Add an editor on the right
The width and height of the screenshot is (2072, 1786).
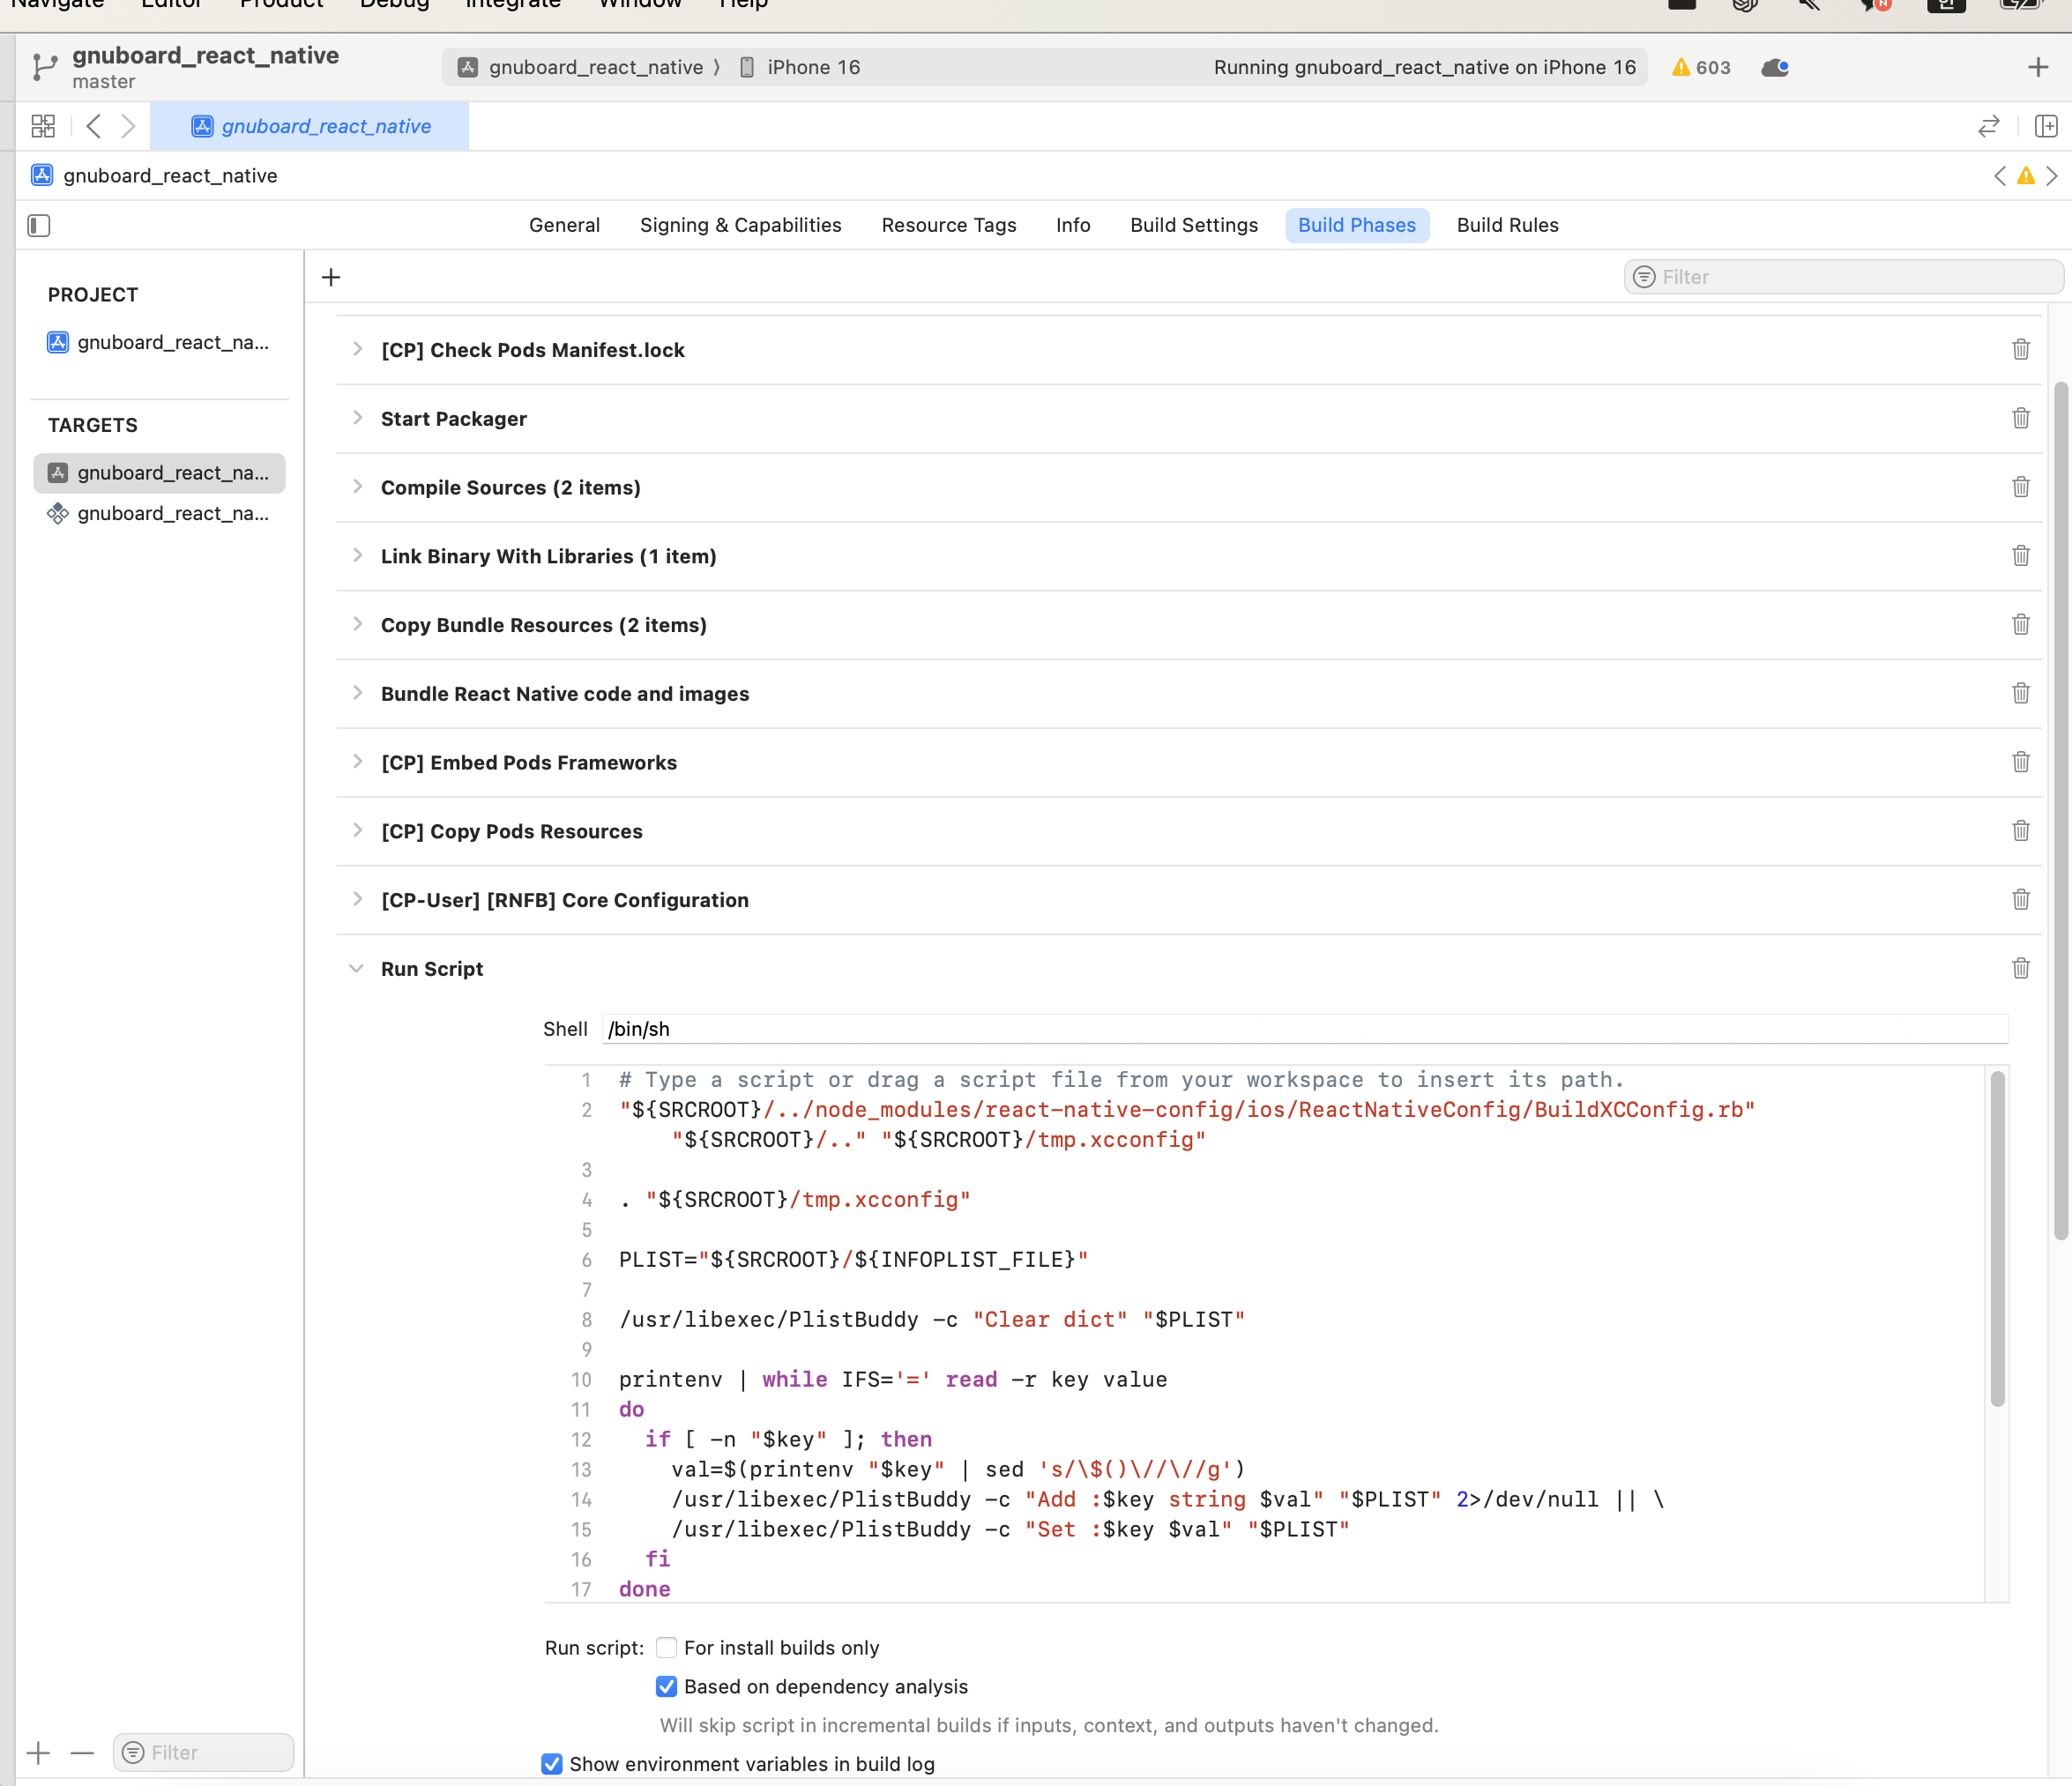[2046, 126]
